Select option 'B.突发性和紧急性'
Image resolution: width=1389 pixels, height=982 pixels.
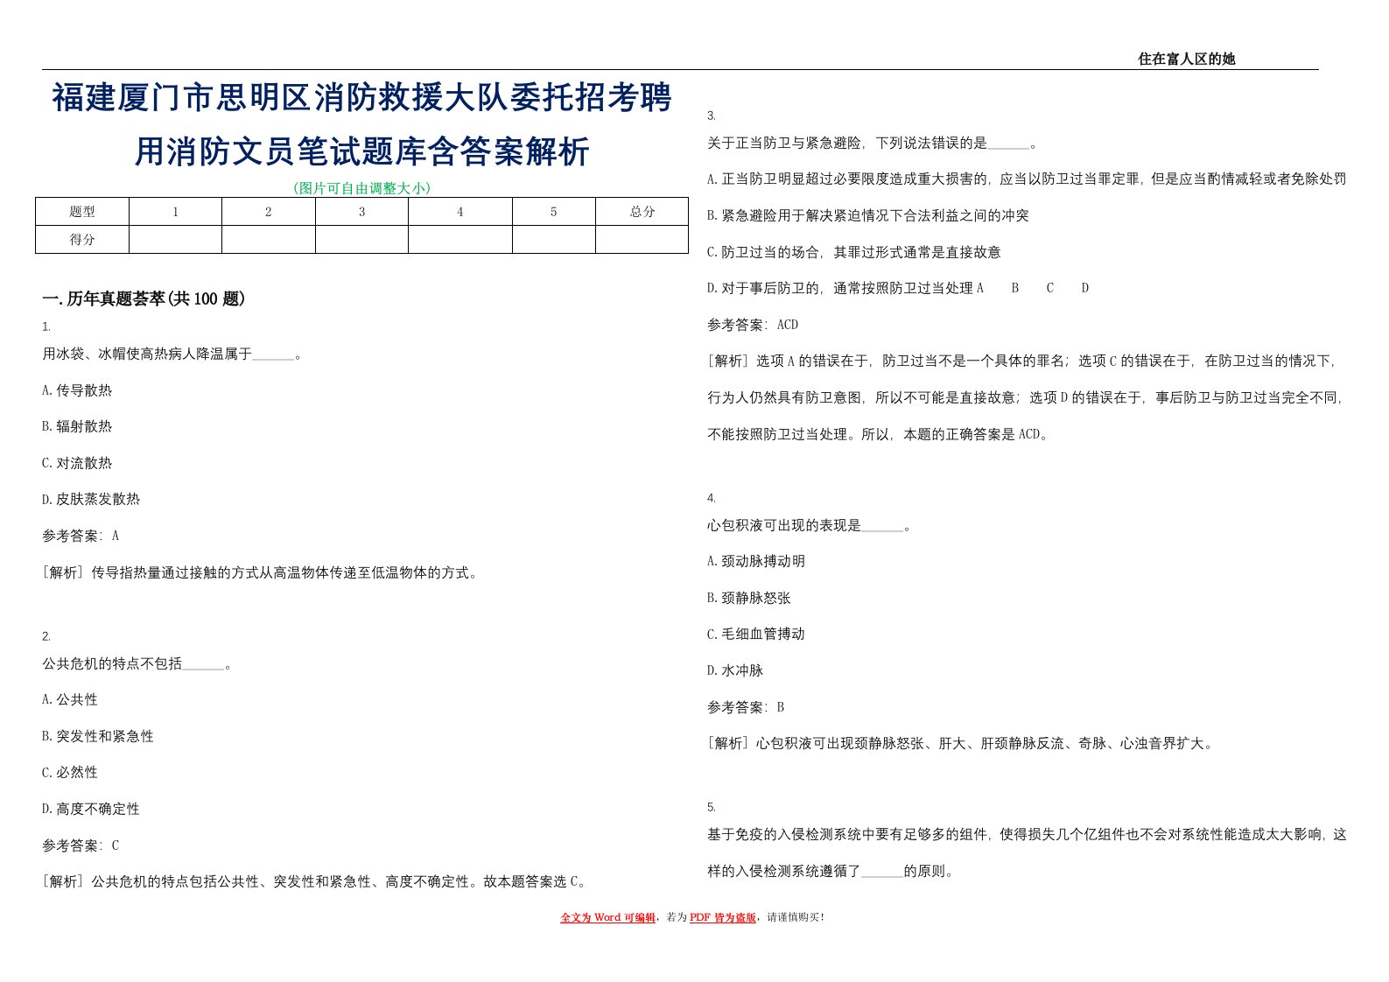(x=98, y=736)
